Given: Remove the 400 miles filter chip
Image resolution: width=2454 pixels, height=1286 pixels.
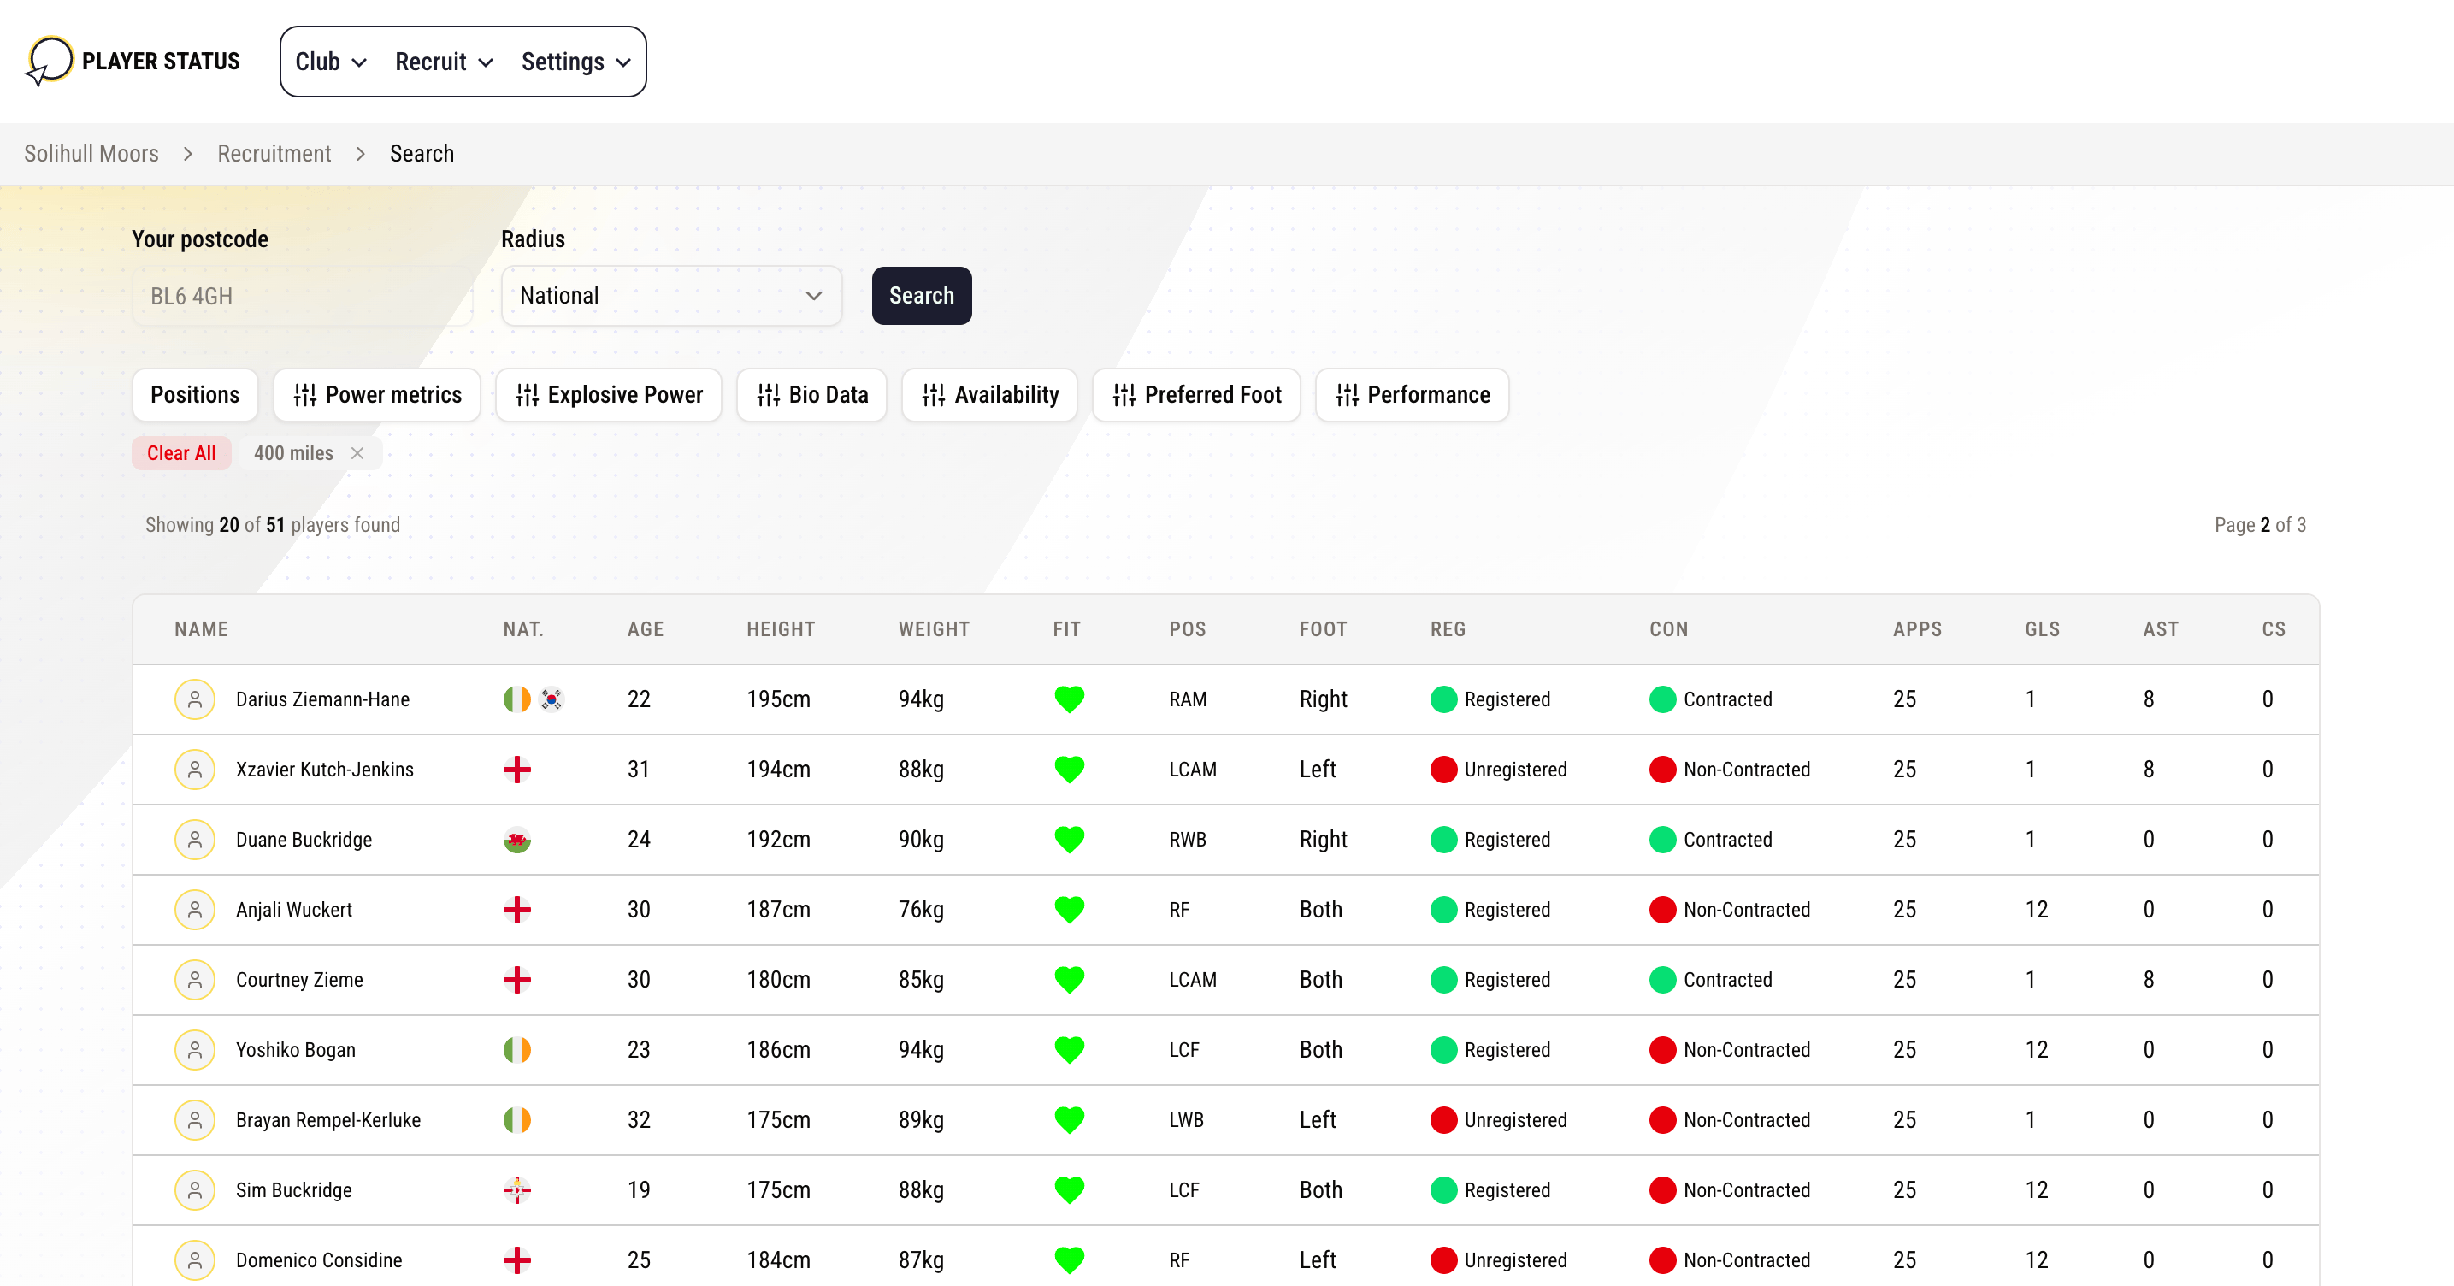Looking at the screenshot, I should pos(357,453).
